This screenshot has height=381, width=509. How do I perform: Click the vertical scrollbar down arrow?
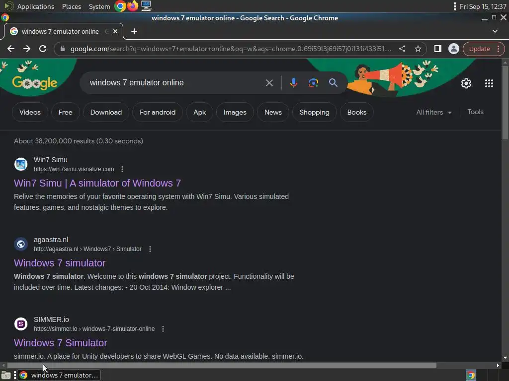click(505, 358)
